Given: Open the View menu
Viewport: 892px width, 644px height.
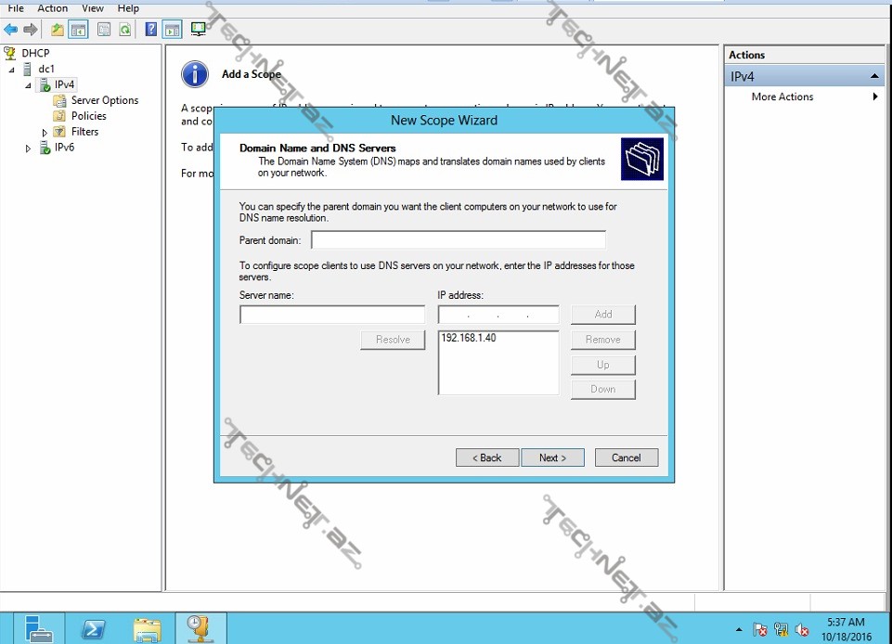Looking at the screenshot, I should pyautogui.click(x=93, y=8).
